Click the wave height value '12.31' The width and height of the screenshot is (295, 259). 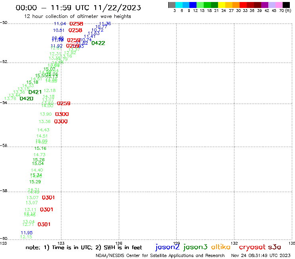click(55, 54)
